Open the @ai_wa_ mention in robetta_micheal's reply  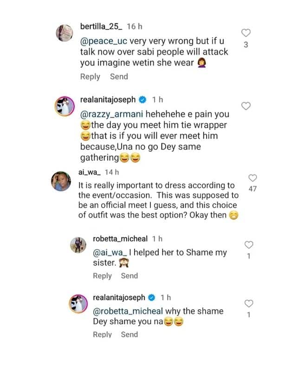pos(109,252)
